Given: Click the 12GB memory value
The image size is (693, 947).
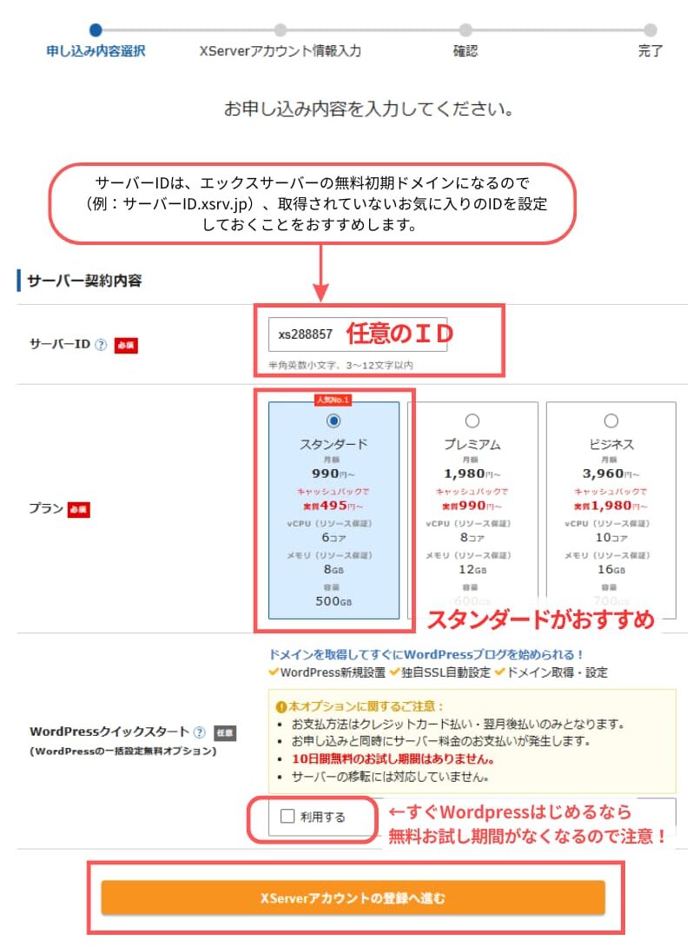Looking at the screenshot, I should 472,570.
